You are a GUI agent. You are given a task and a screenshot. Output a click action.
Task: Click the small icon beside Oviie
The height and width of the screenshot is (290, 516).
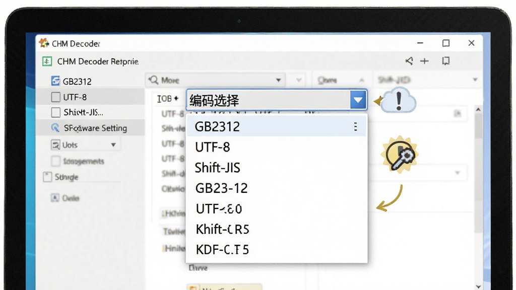coord(55,197)
